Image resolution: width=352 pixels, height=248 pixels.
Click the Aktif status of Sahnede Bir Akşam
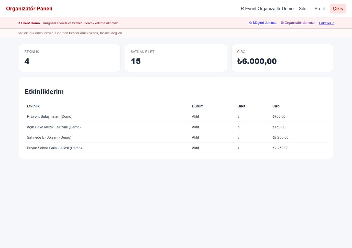click(x=195, y=138)
